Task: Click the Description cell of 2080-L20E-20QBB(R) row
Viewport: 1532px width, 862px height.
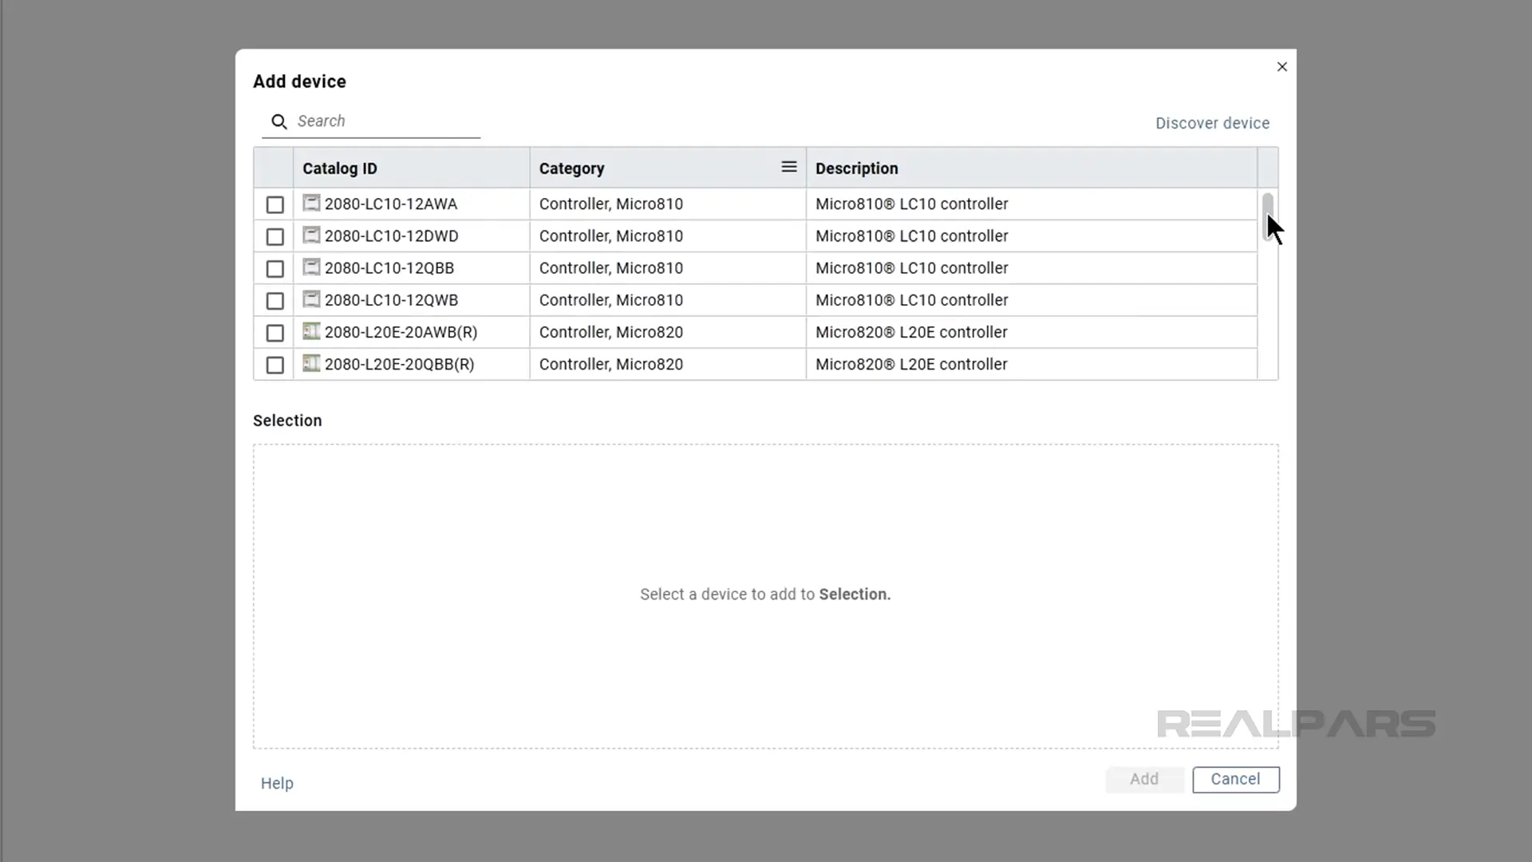Action: tap(1032, 364)
